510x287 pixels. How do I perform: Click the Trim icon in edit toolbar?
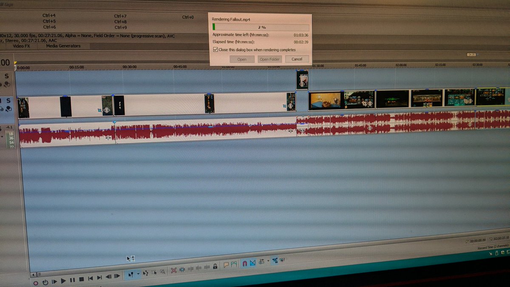point(182,270)
